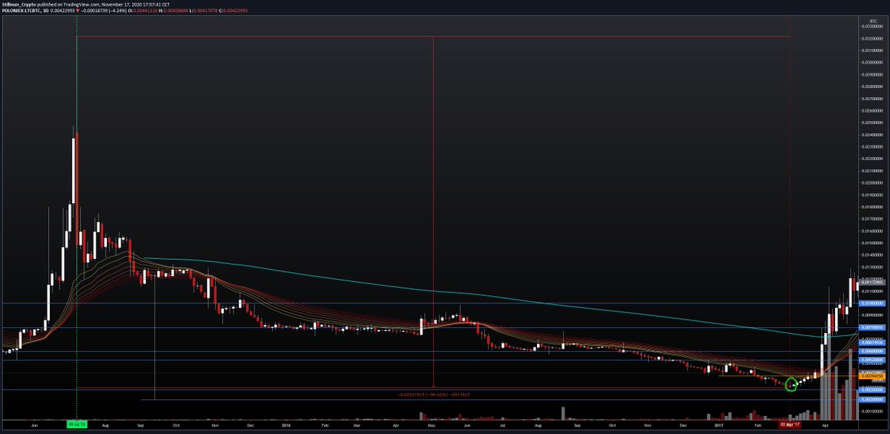This screenshot has width=890, height=434.
Task: Click the May label on time axis
Action: tap(432, 426)
